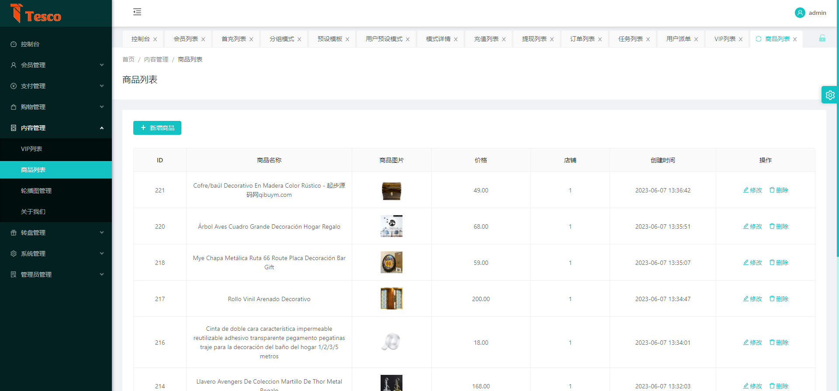
Task: Open 轮播图管理 in the sidebar
Action: point(36,191)
